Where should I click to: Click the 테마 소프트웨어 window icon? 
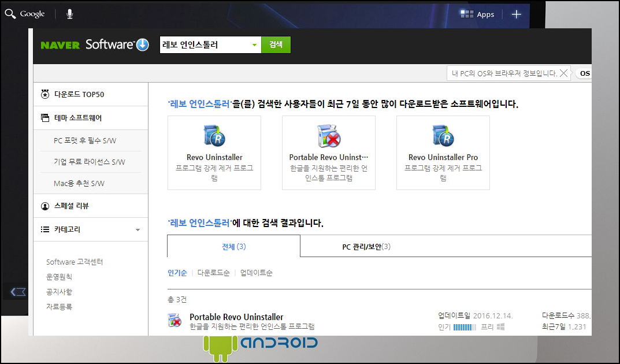pos(45,118)
